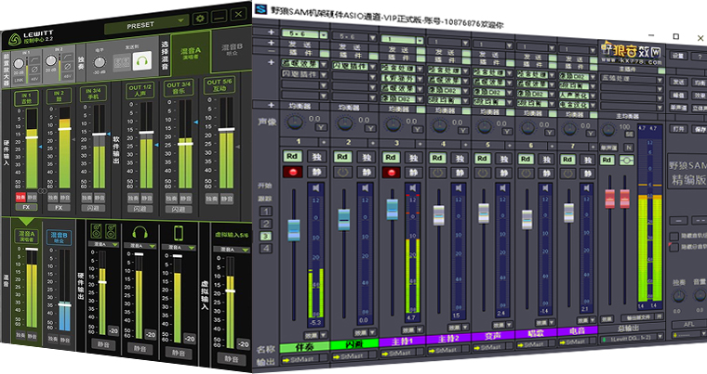Click 静音 under speaker output
The height and width of the screenshot is (374, 707).
(x=103, y=344)
